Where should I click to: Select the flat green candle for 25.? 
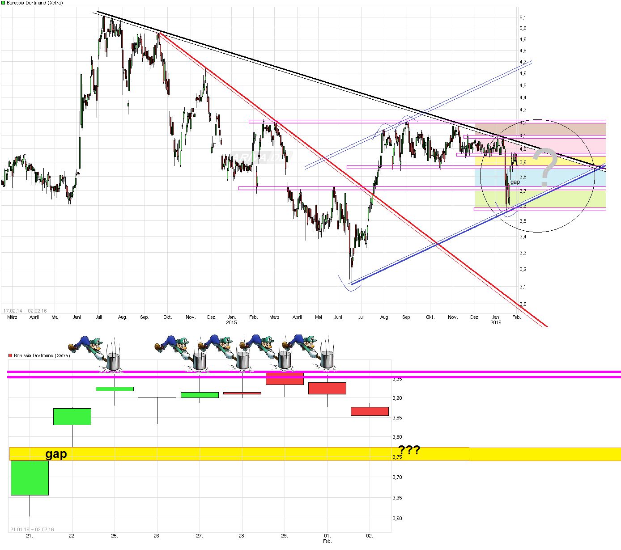pyautogui.click(x=115, y=389)
